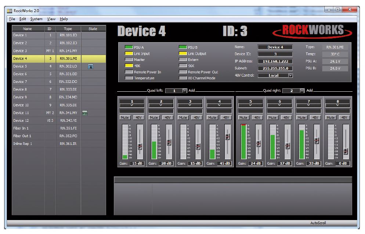365x234 pixels.
Task: Click the 80 Channel Mode indicator
Action: pyautogui.click(x=182, y=78)
